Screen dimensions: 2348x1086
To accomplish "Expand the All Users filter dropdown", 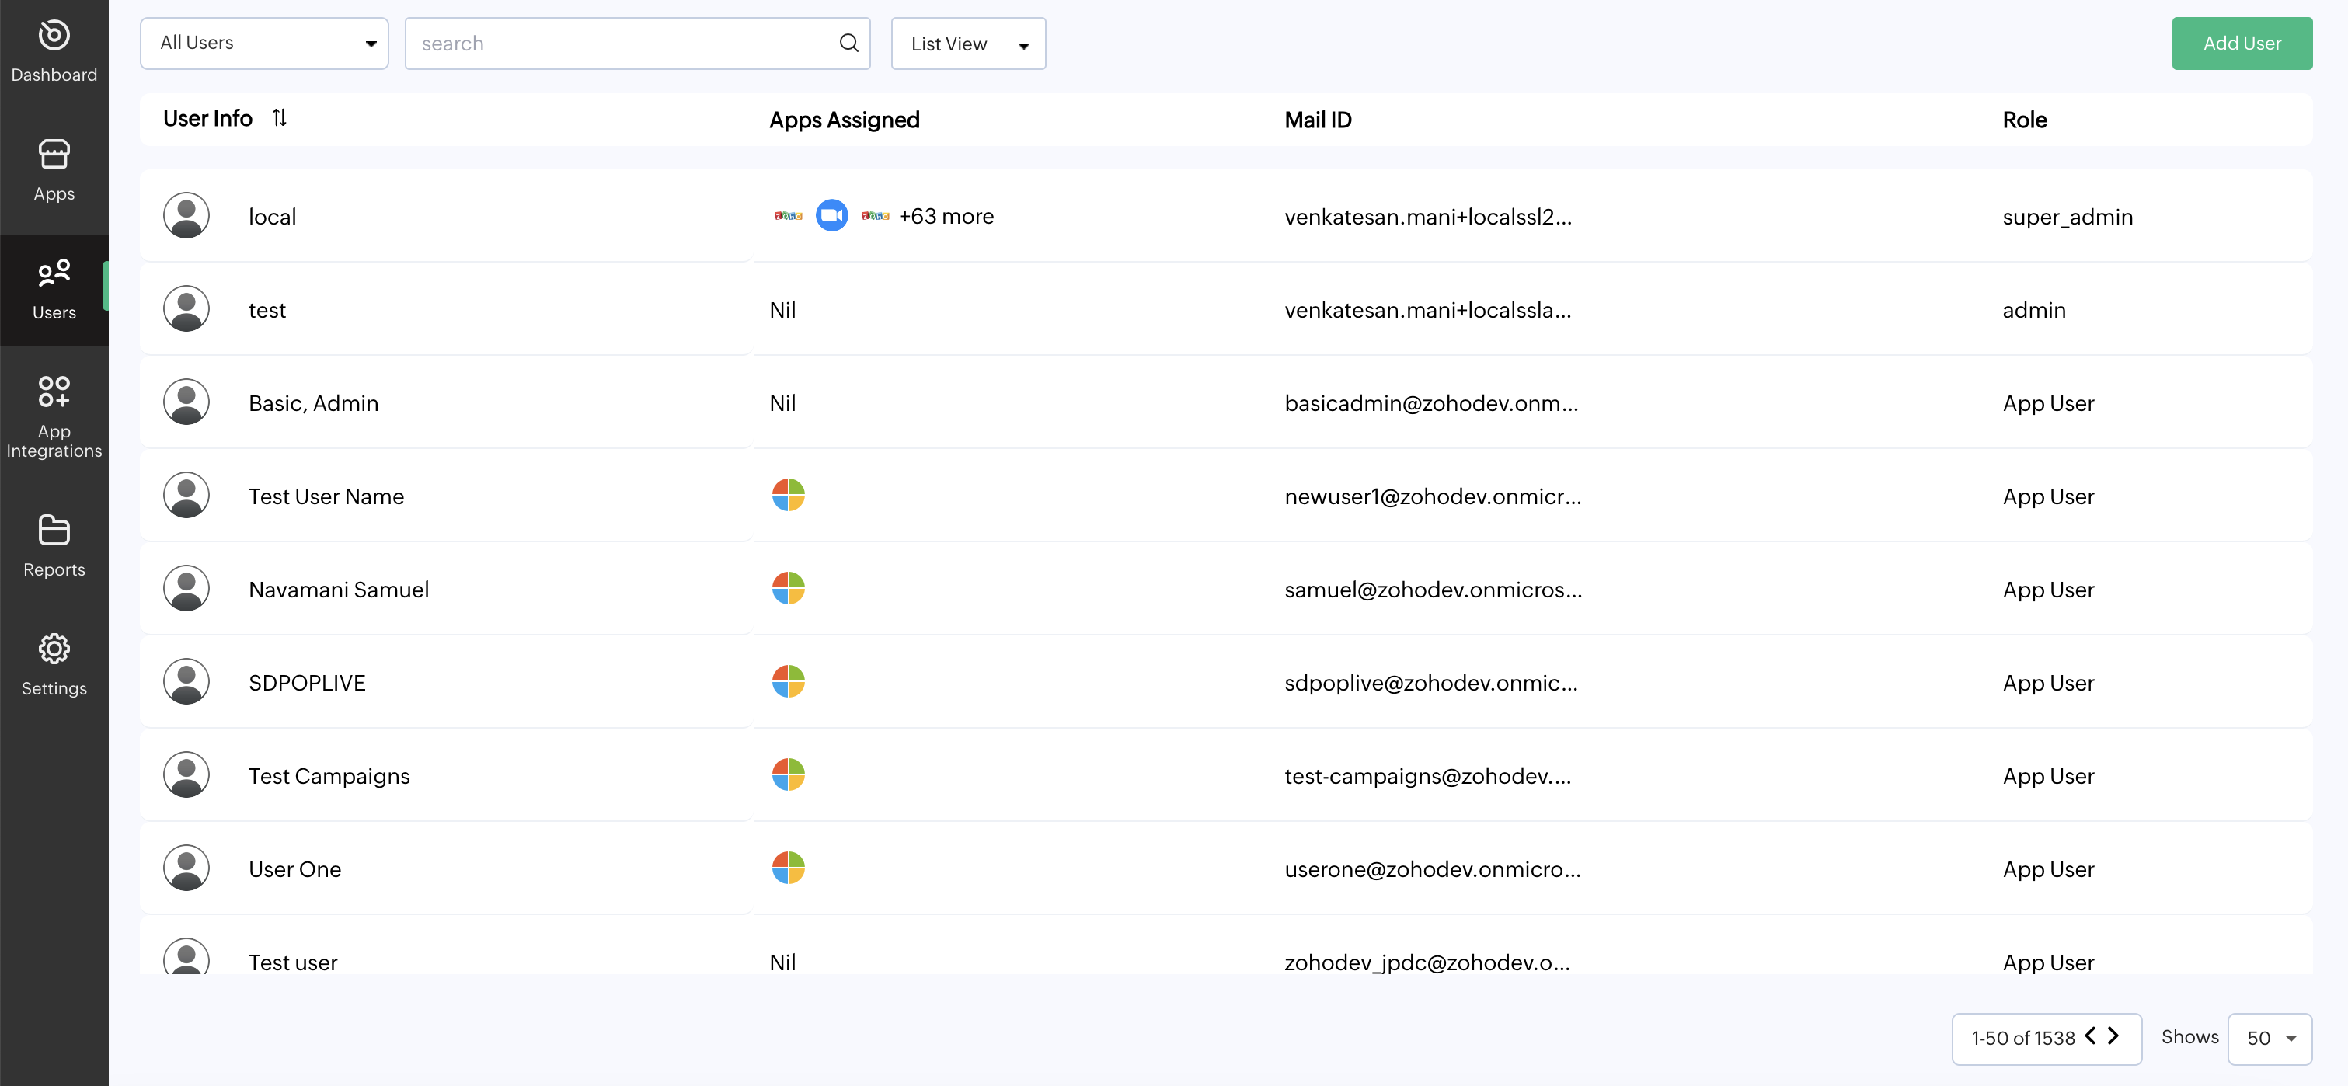I will pyautogui.click(x=264, y=43).
